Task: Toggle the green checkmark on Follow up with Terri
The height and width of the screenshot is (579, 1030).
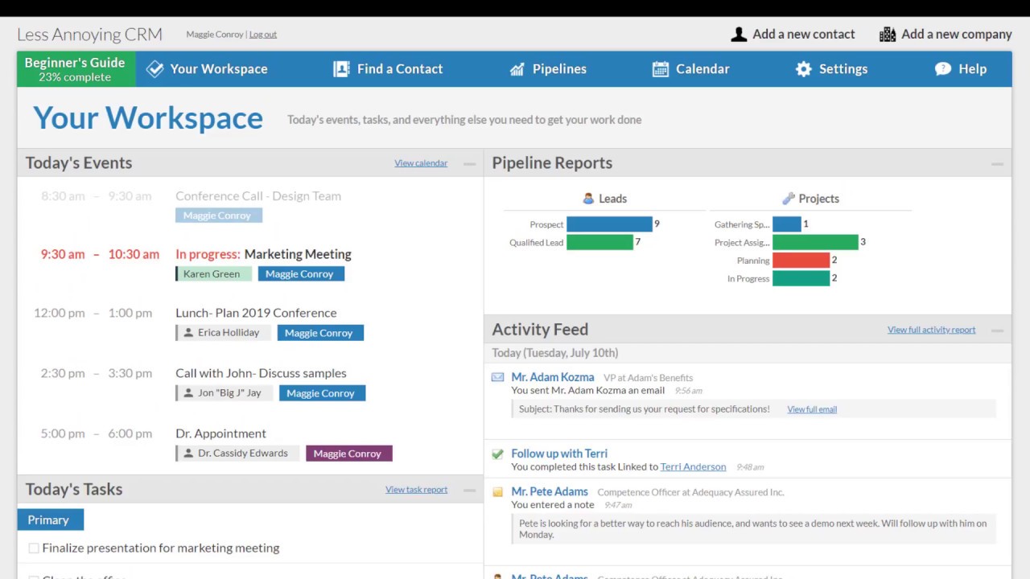Action: pyautogui.click(x=497, y=453)
